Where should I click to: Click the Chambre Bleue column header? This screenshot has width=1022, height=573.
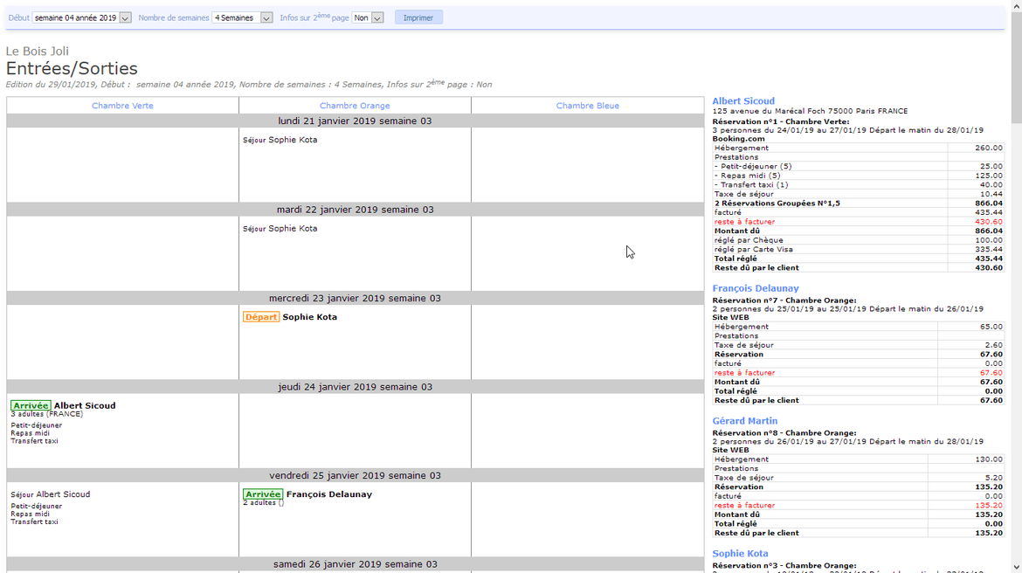(587, 106)
